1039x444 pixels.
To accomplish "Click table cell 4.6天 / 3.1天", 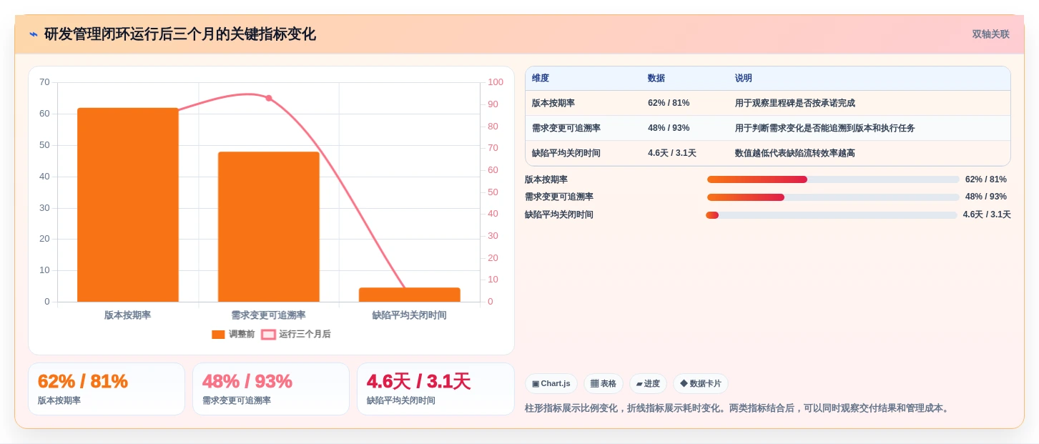I will coord(672,153).
